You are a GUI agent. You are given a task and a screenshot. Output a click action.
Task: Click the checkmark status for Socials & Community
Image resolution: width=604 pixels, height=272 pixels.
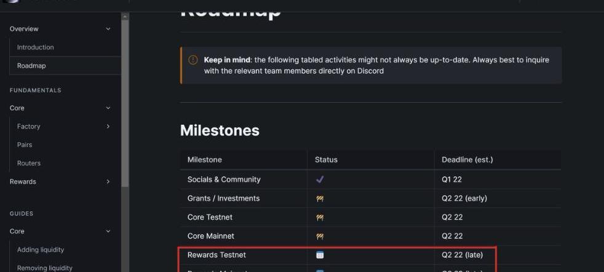point(320,180)
